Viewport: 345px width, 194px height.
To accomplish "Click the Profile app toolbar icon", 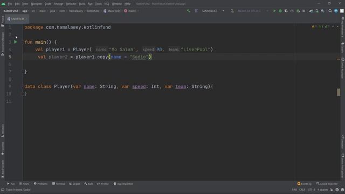I will (292, 11).
